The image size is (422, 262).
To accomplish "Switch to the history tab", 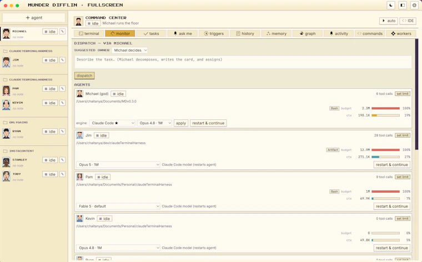I will 245,33.
